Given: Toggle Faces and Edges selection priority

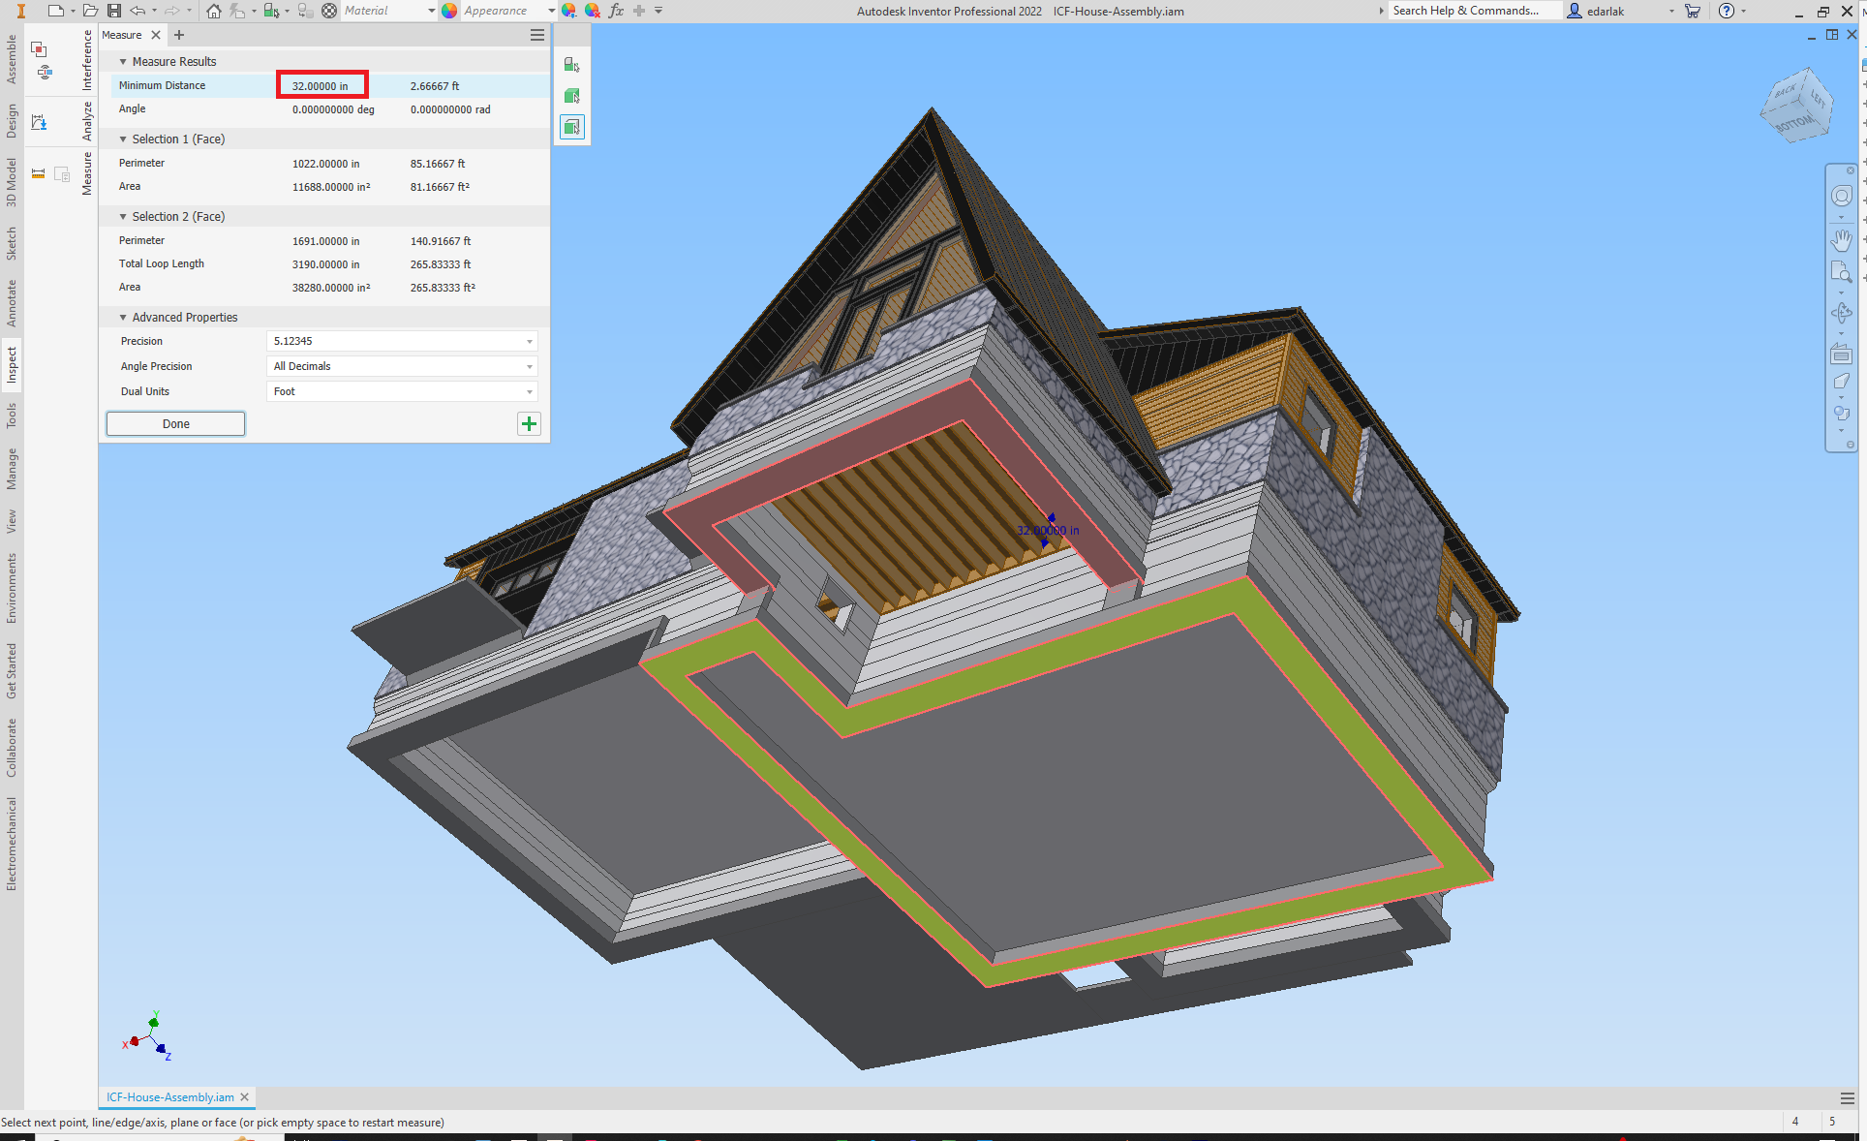Looking at the screenshot, I should pyautogui.click(x=571, y=127).
